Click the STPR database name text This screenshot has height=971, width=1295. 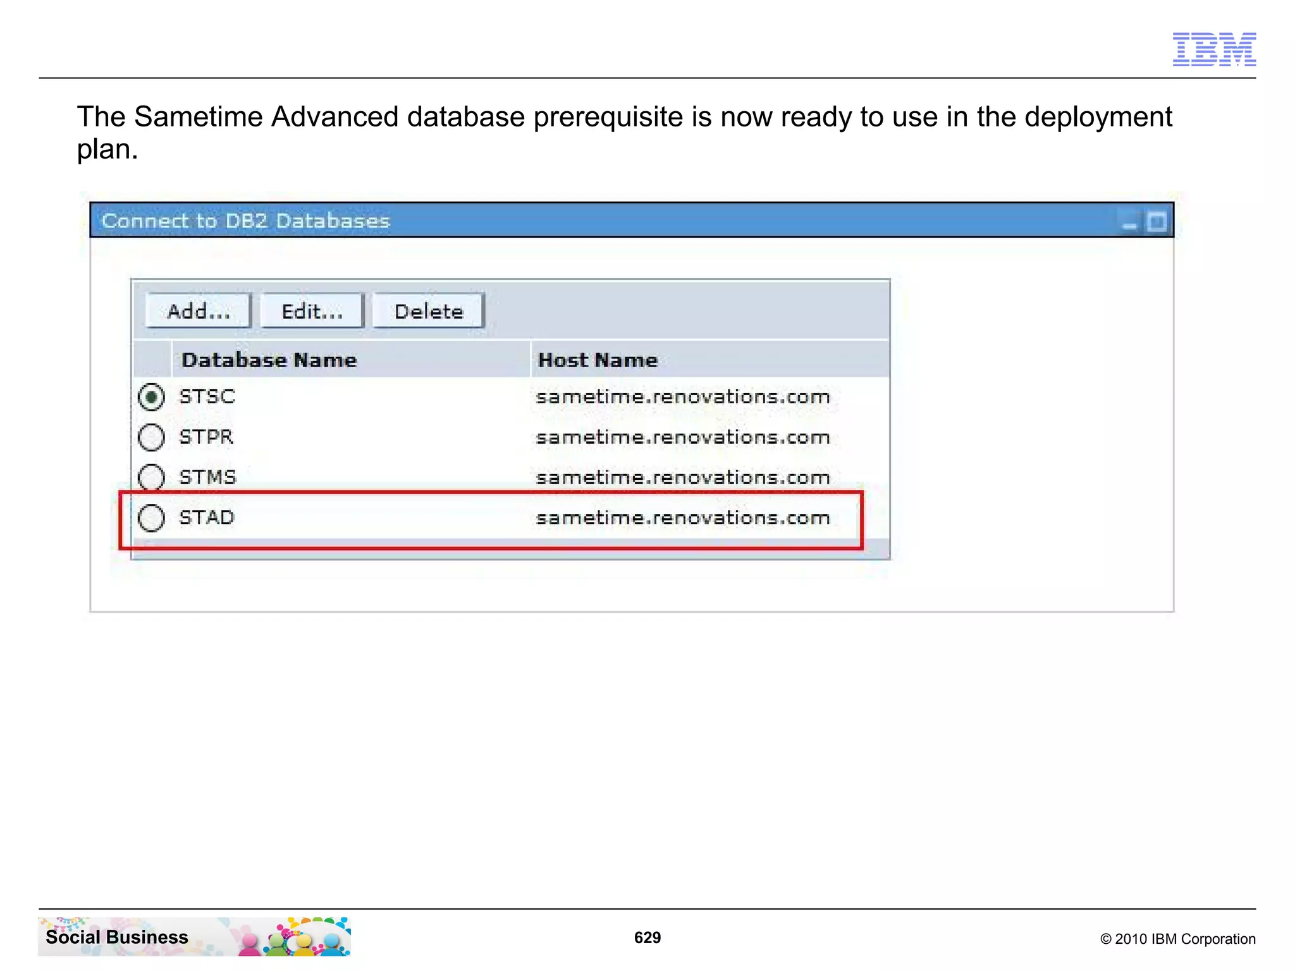207,437
